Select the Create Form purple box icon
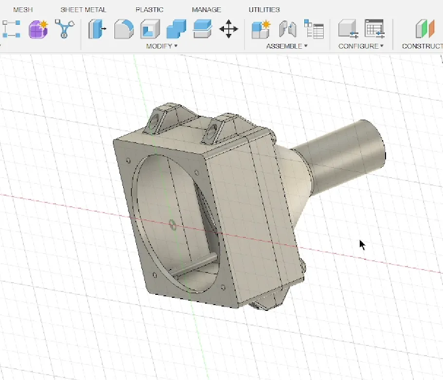The image size is (443, 380). (x=38, y=29)
